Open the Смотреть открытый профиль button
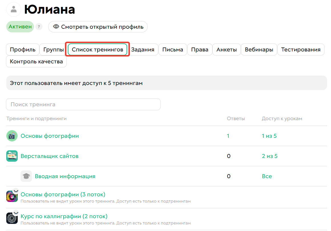This screenshot has width=331, height=231. [x=98, y=26]
